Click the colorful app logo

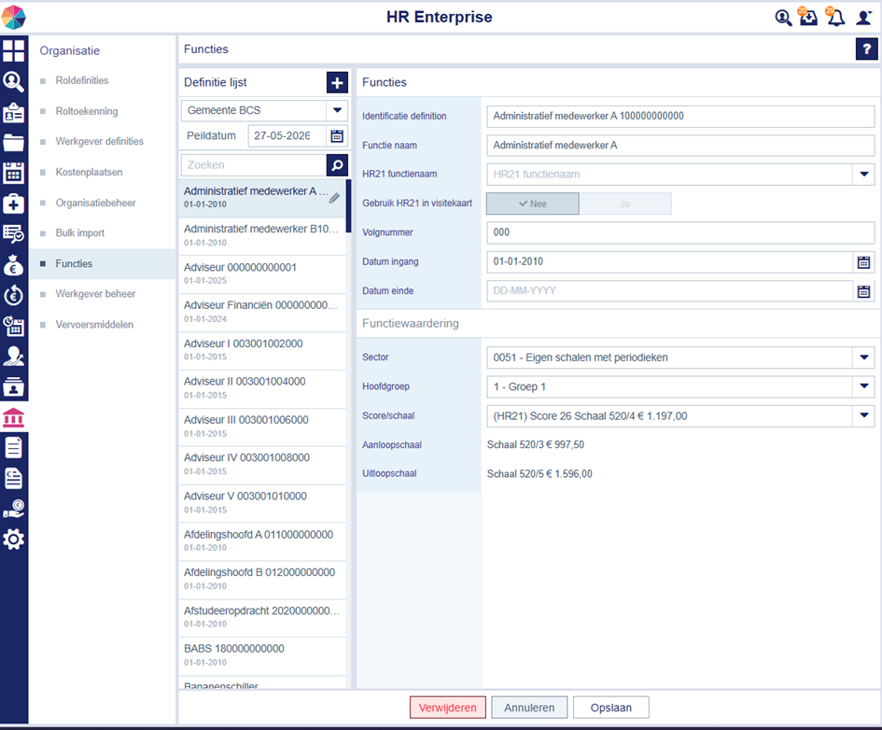tap(13, 17)
